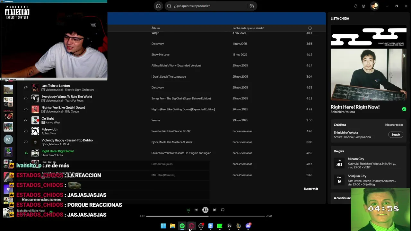411x231 pixels.
Task: Skip to next track
Action: [x=215, y=210]
